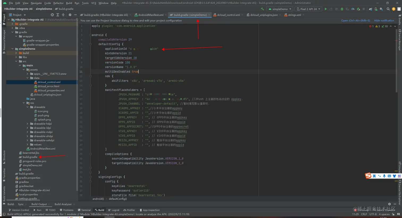This screenshot has width=402, height=218.
Task: Click Open (Ctrl+Alt+Shift+S) link
Action: pos(355,20)
